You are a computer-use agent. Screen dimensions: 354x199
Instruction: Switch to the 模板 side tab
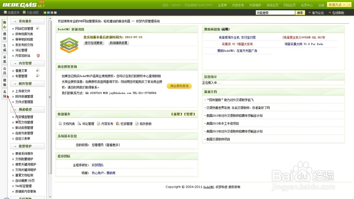point(5,82)
